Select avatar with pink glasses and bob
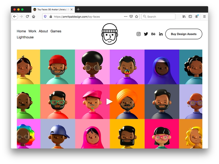This screenshot has width=219, height=164. (x=162, y=134)
